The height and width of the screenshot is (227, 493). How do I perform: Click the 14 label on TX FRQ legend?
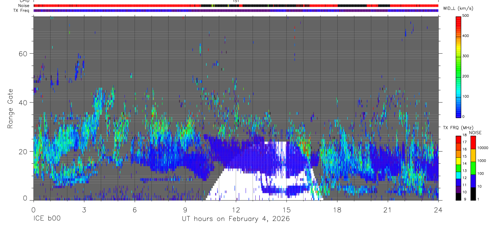[464, 163]
